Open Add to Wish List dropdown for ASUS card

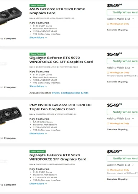pyautogui.click(x=120, y=19)
